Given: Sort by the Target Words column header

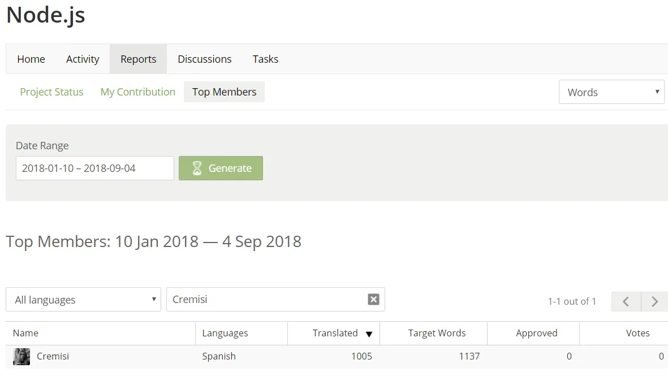Looking at the screenshot, I should 437,333.
